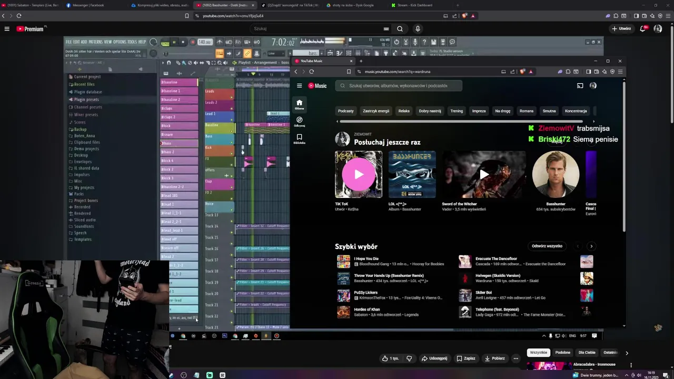The width and height of the screenshot is (674, 379).
Task: Click the FL Studio record button
Action: pos(192,42)
